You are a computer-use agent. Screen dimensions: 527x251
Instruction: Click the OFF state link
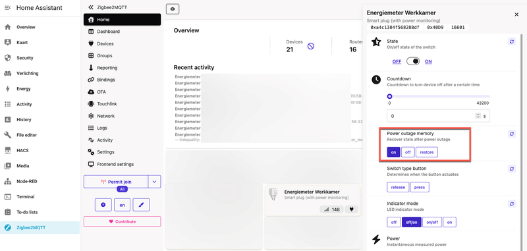click(x=397, y=61)
